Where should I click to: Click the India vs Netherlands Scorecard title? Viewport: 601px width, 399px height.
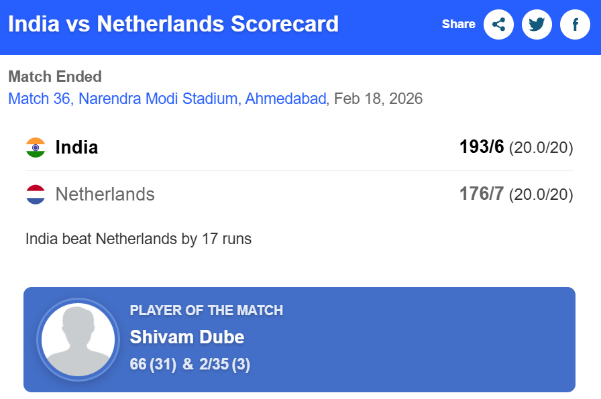tap(173, 25)
